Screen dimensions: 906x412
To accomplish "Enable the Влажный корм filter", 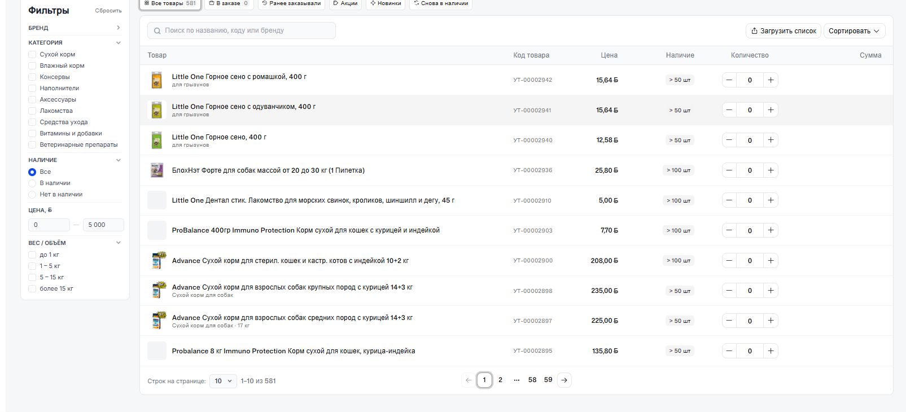I will pos(32,66).
